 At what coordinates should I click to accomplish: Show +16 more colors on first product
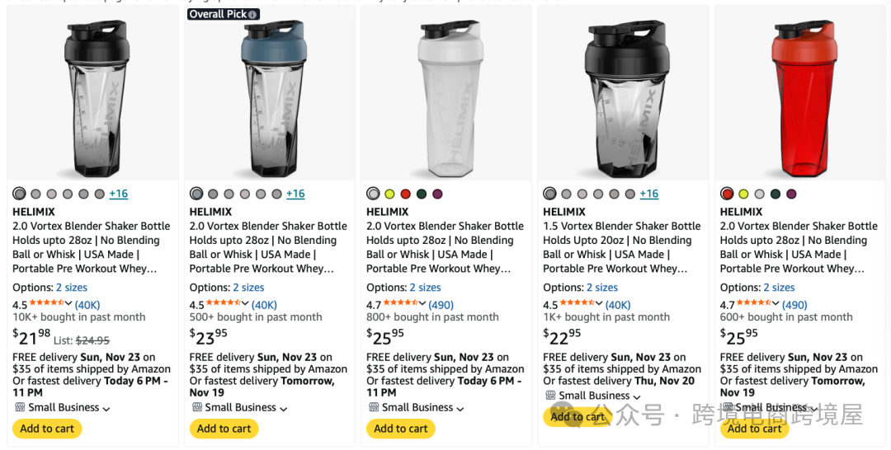(x=119, y=194)
